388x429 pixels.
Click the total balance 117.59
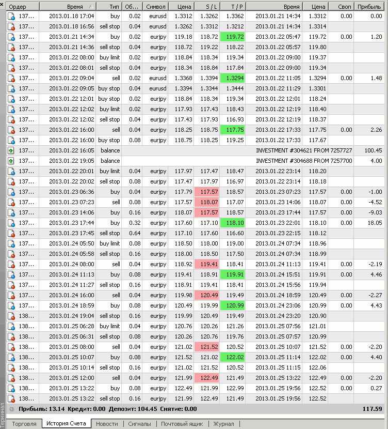(x=372, y=409)
